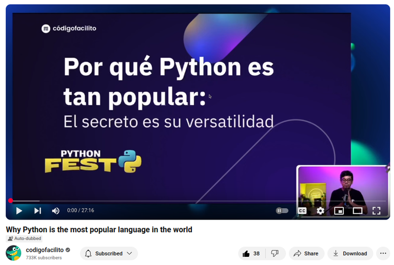This screenshot has width=394, height=265.
Task: Mute the video volume
Action: [x=55, y=211]
